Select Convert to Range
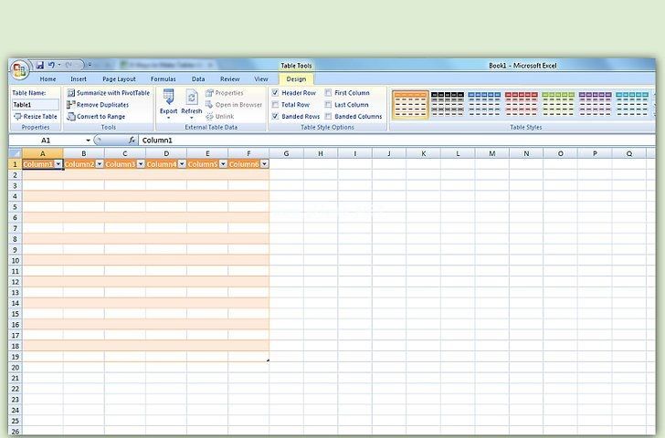The width and height of the screenshot is (665, 438). [100, 117]
